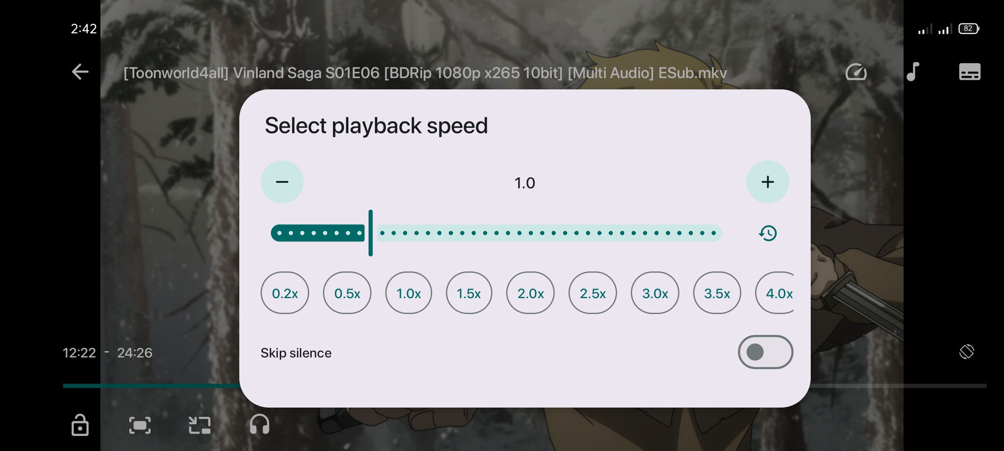
Task: Change video zoom with the frame icon
Action: coord(140,425)
